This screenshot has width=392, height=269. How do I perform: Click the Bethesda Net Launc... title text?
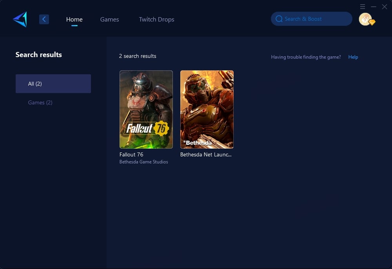206,154
